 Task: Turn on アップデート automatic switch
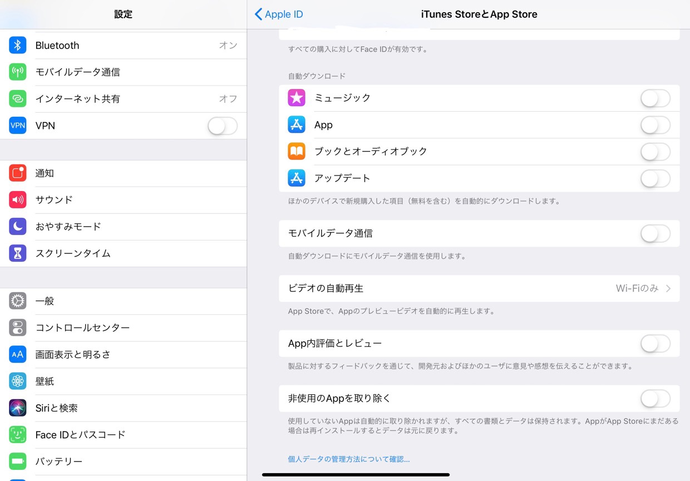(655, 179)
